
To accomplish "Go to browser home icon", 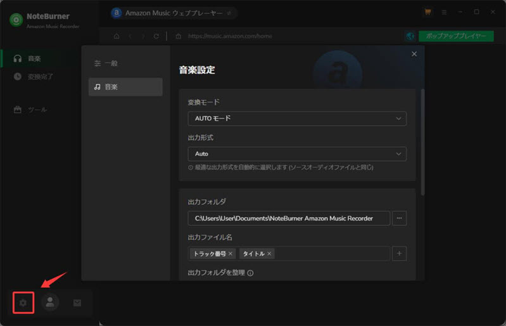I will tap(117, 36).
